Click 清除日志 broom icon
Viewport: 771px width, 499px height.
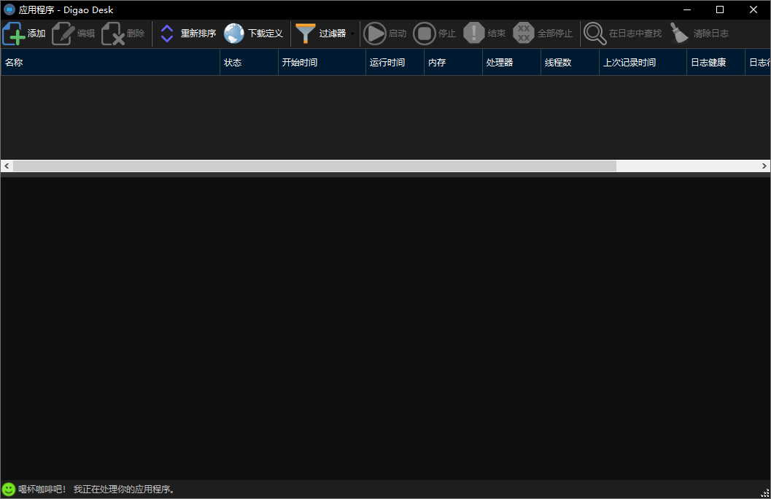tap(680, 34)
